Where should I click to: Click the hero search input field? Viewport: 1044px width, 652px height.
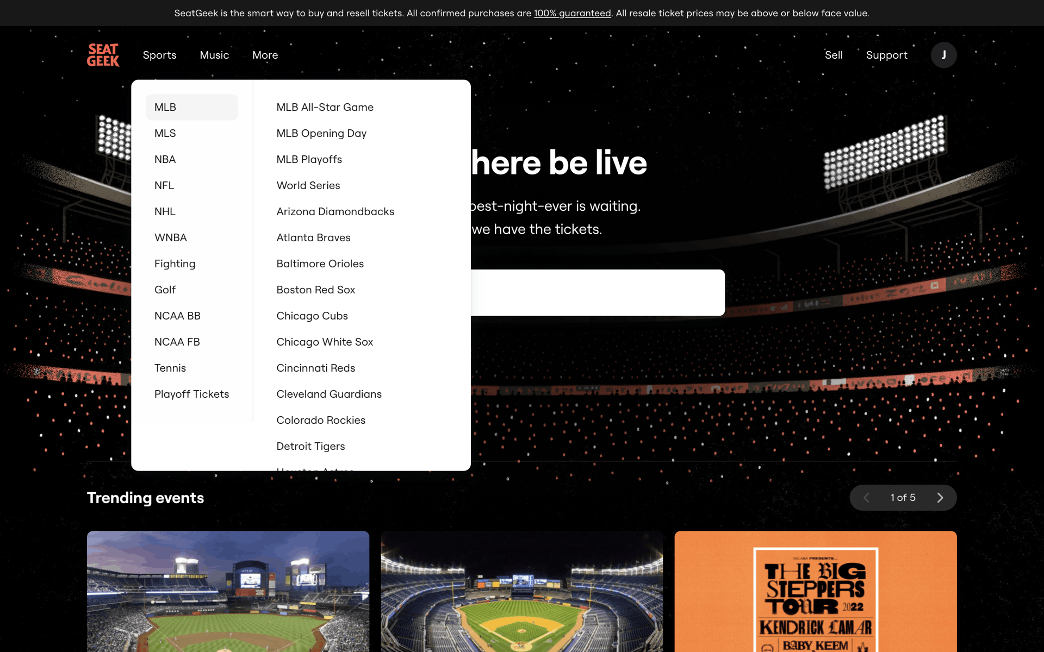[598, 292]
